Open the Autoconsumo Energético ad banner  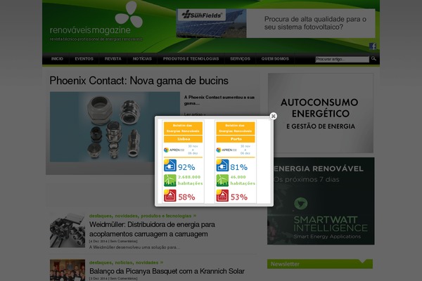[x=321, y=113]
